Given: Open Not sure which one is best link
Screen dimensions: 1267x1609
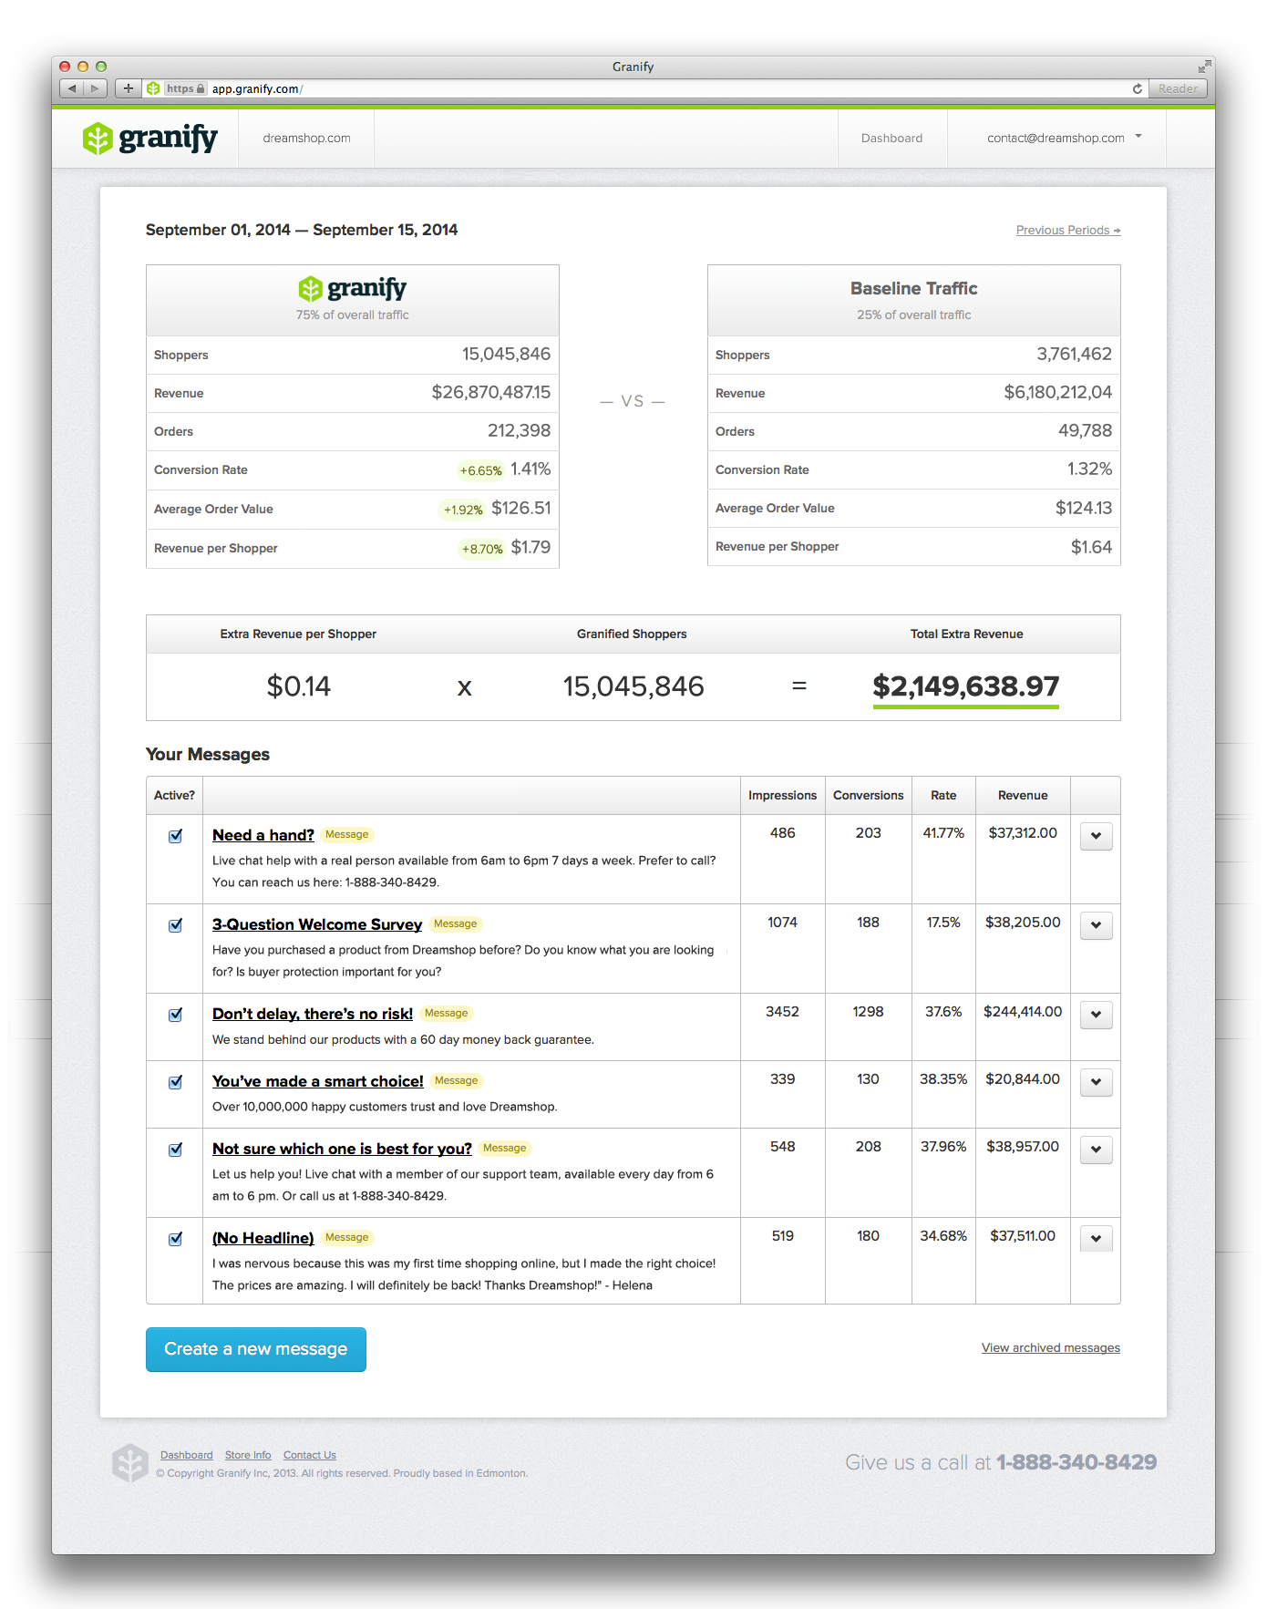Looking at the screenshot, I should pos(342,1149).
